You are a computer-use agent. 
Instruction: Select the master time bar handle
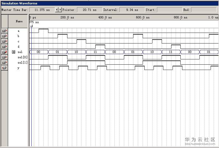[x=32, y=26]
